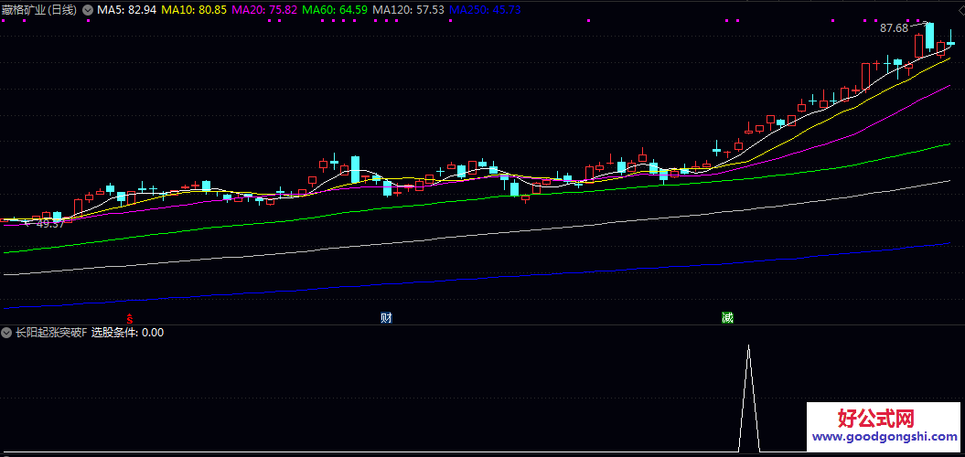Click the green MA60 indicator label
The width and height of the screenshot is (965, 457).
click(335, 9)
